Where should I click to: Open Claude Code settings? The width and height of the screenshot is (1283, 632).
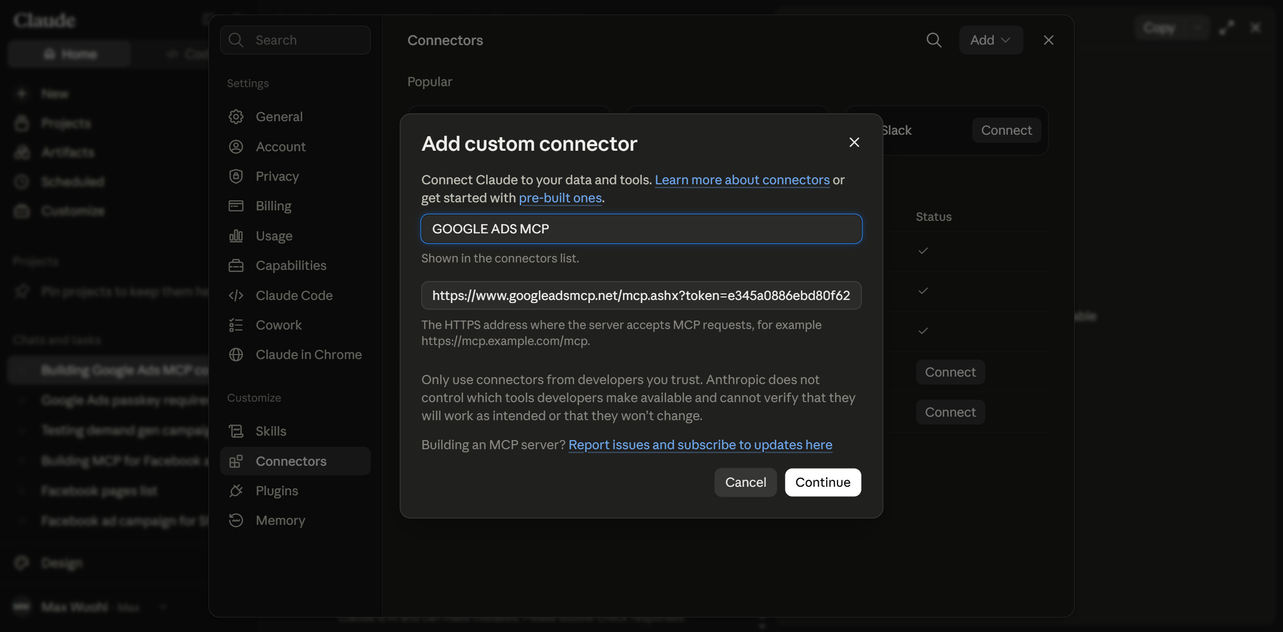(295, 295)
